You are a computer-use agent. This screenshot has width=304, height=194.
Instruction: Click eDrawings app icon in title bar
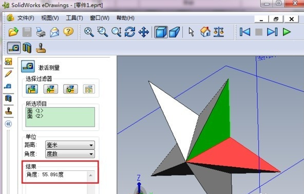6,5
